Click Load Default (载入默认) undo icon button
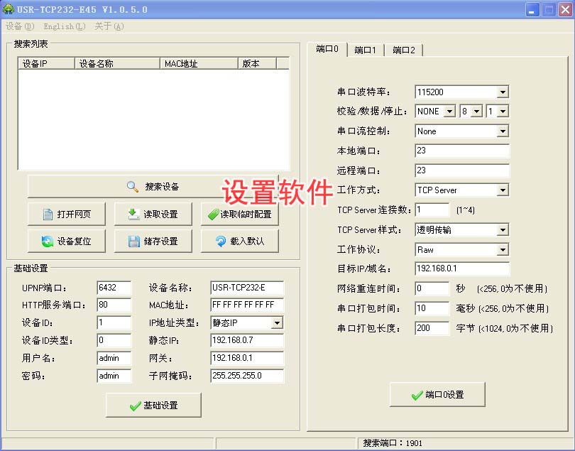This screenshot has height=451, width=575. click(239, 241)
